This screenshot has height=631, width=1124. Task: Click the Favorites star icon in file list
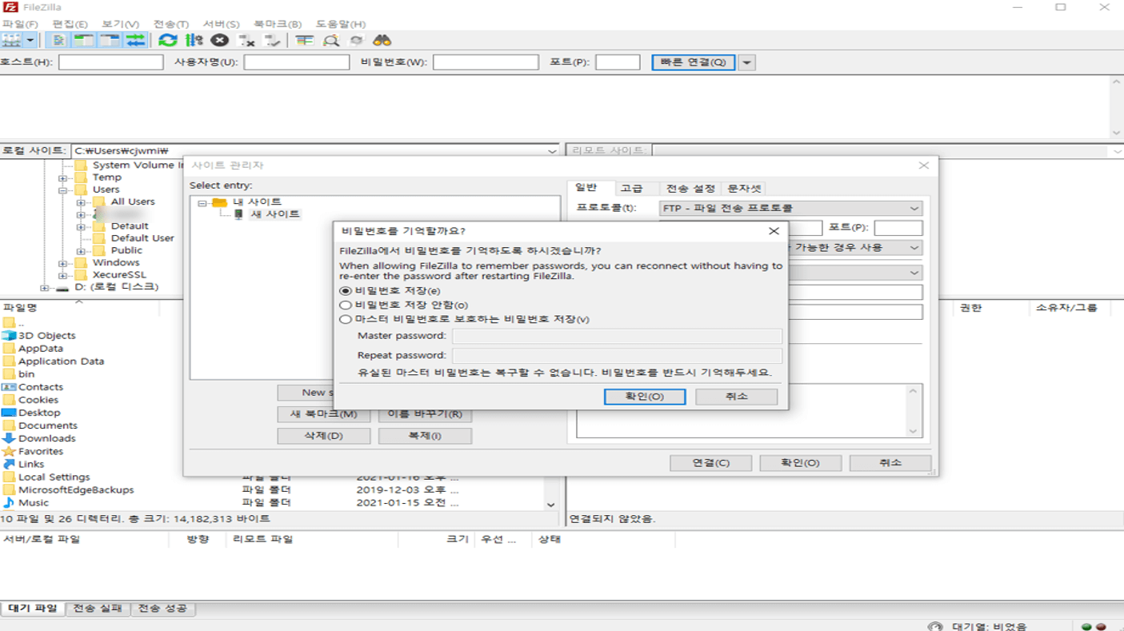[9, 451]
